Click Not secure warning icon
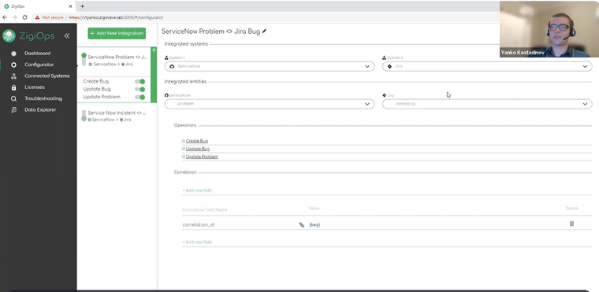The width and height of the screenshot is (599, 292). pyautogui.click(x=37, y=17)
